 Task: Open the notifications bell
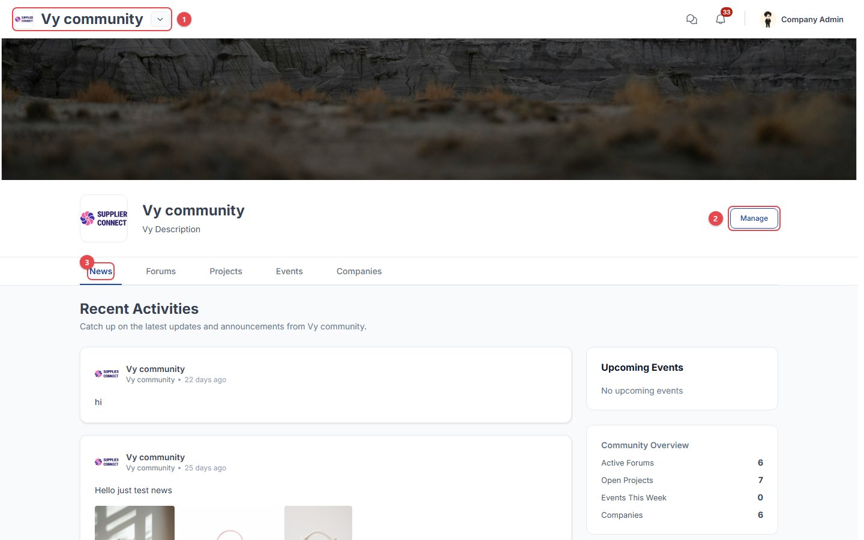(x=721, y=19)
